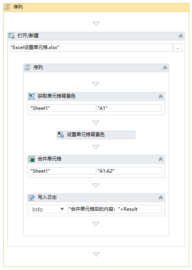The width and height of the screenshot is (192, 270).
Task: Edit the log message field with +Result
Action: [115, 209]
